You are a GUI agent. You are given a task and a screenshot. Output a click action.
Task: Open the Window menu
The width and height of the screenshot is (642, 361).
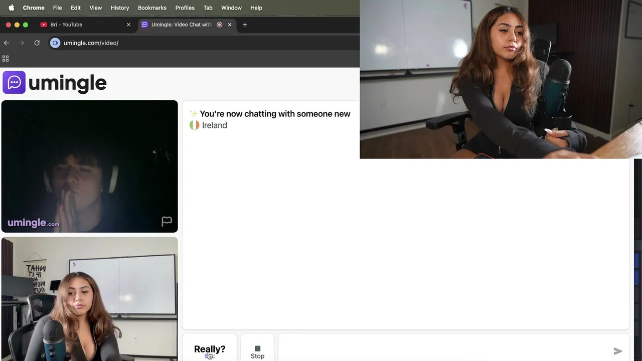[231, 8]
